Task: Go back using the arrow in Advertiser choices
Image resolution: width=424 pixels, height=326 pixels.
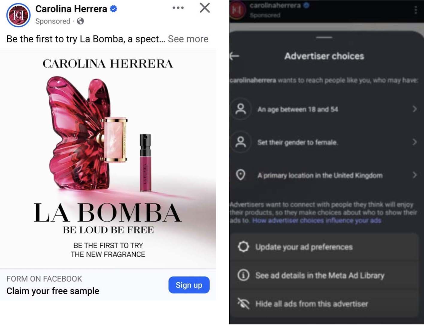Action: tap(234, 56)
